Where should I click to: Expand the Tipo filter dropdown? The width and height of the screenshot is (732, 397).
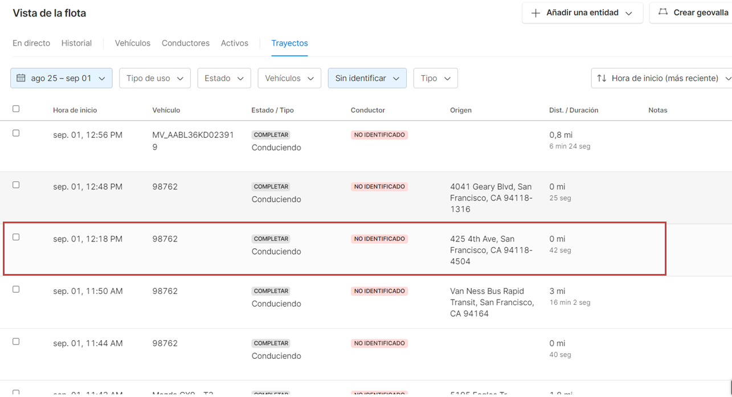pos(436,79)
